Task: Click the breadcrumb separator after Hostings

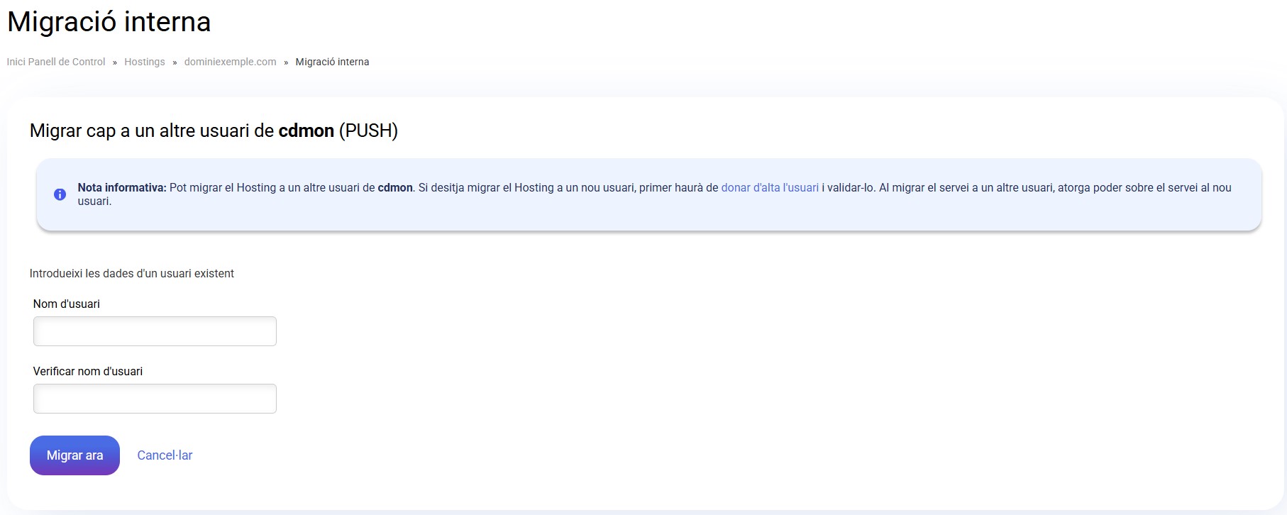Action: point(175,62)
